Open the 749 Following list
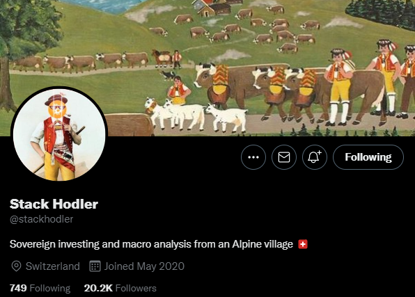The height and width of the screenshot is (297, 415). (40, 288)
